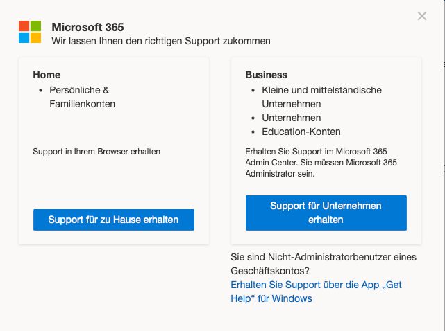Open the 'Get Help' für Windows link
This screenshot has height=331, width=445.
[x=316, y=292]
